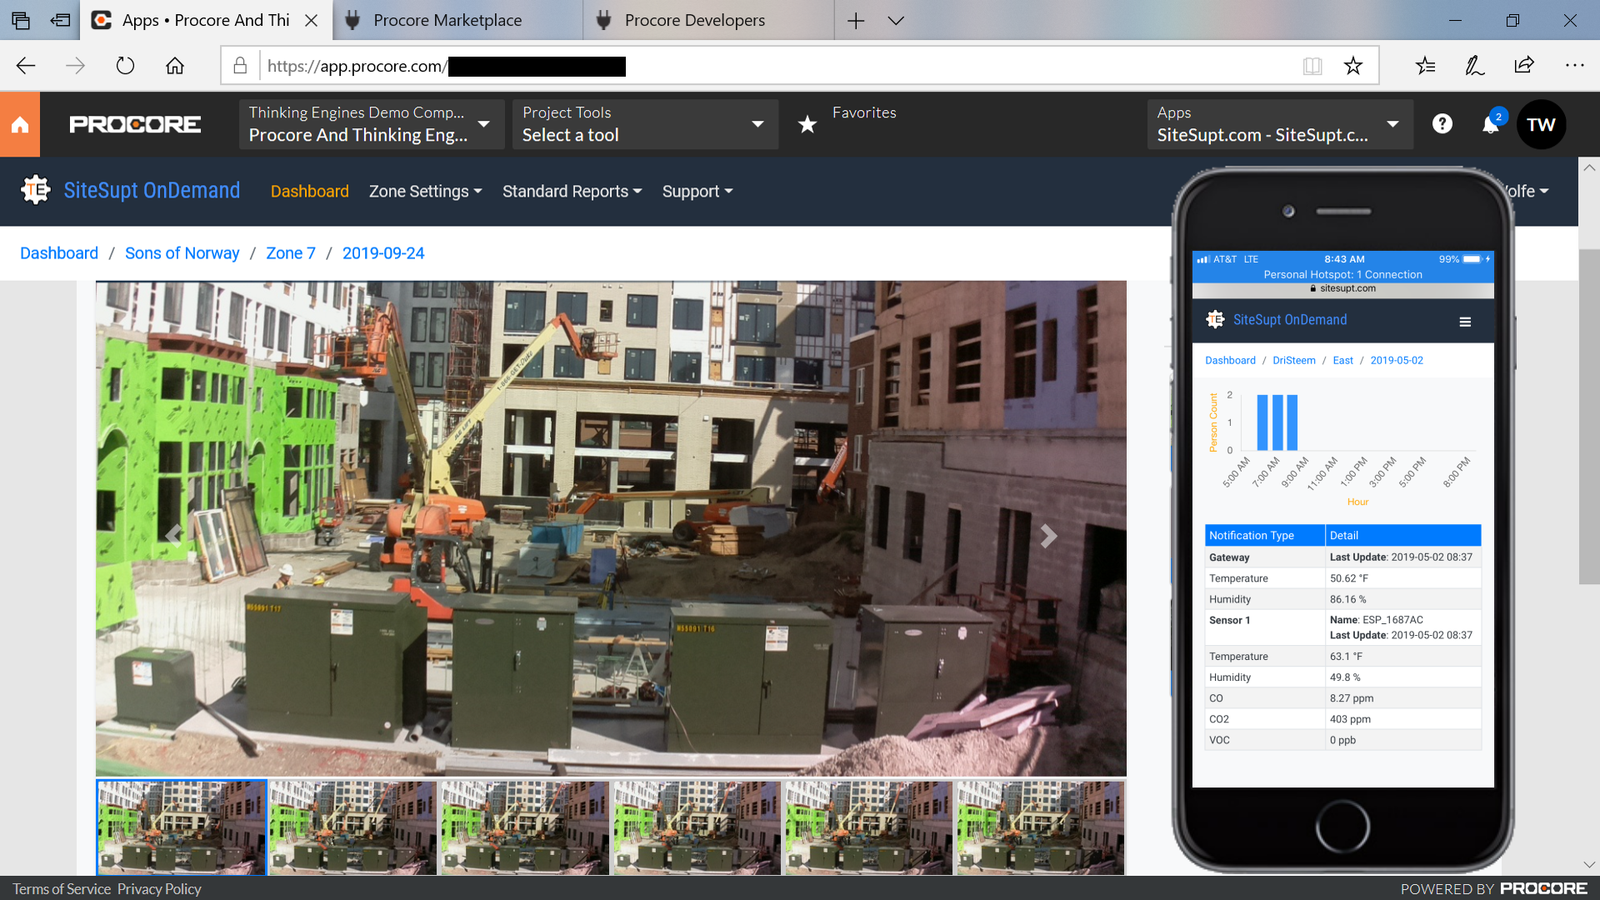Click the POWERED BY PROCORE footer logo
This screenshot has width=1600, height=900.
tap(1544, 888)
